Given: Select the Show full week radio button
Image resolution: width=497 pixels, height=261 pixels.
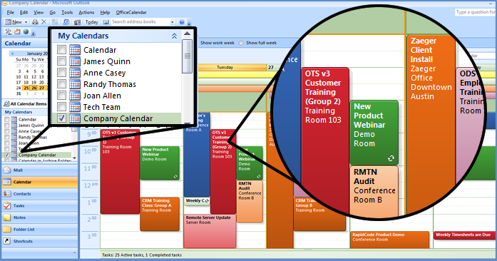Looking at the screenshot, I should click(241, 43).
